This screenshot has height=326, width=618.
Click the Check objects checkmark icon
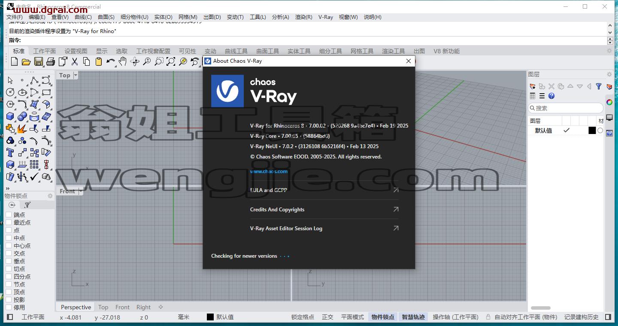pos(34,177)
